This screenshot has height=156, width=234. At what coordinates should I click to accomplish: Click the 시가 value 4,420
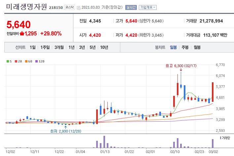point(95,35)
